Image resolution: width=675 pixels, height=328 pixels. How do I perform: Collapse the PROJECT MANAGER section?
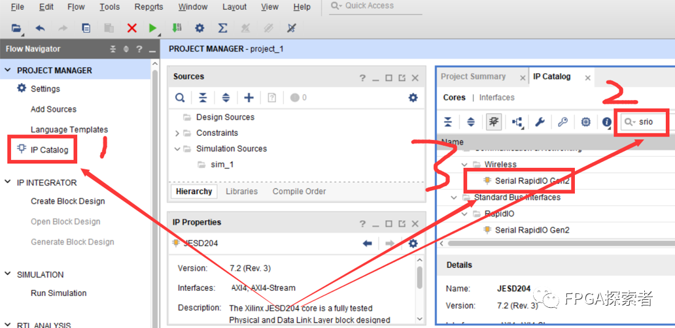point(8,70)
